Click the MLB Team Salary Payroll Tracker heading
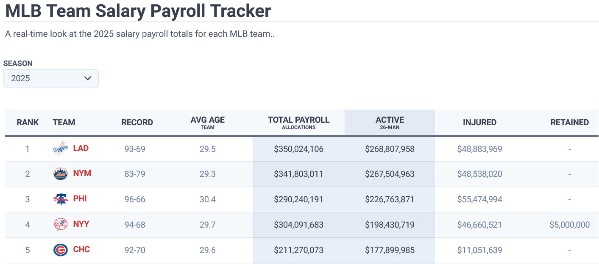The width and height of the screenshot is (599, 264). [x=138, y=11]
